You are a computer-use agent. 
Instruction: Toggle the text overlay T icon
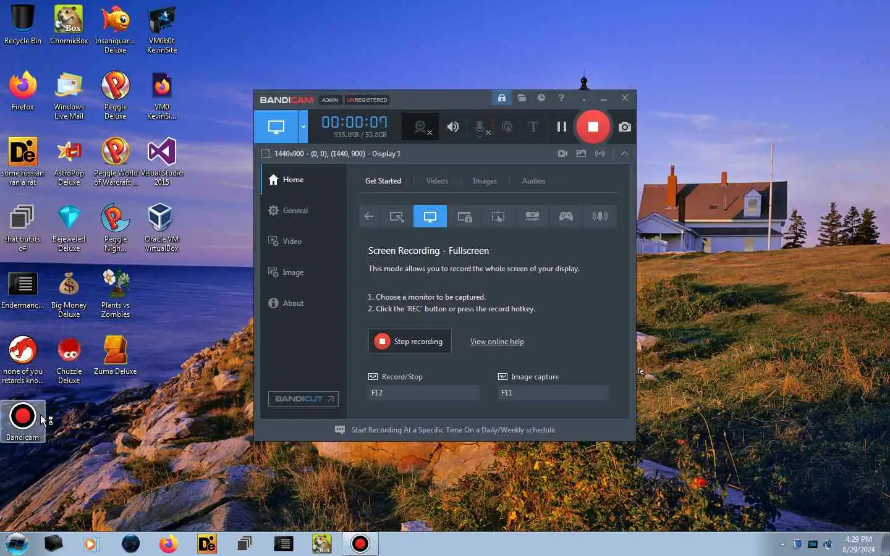click(533, 127)
